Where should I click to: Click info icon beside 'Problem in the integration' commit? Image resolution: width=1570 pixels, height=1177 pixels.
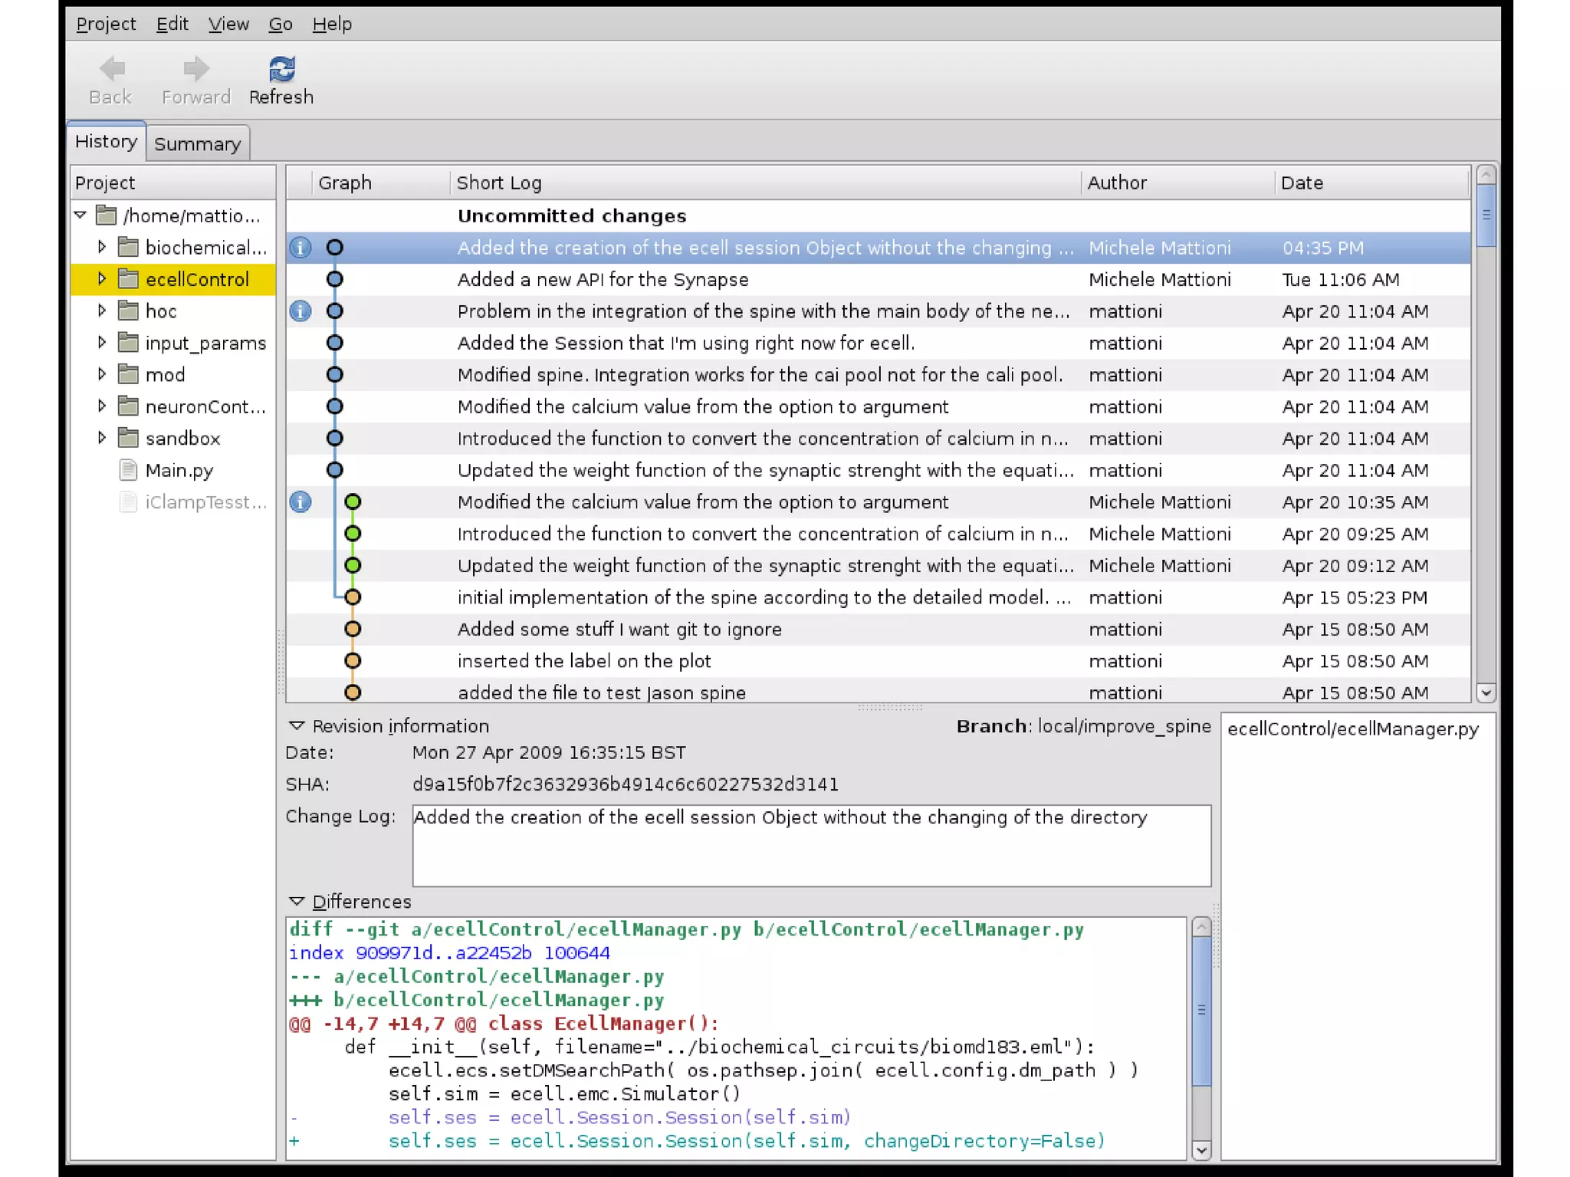click(x=301, y=311)
